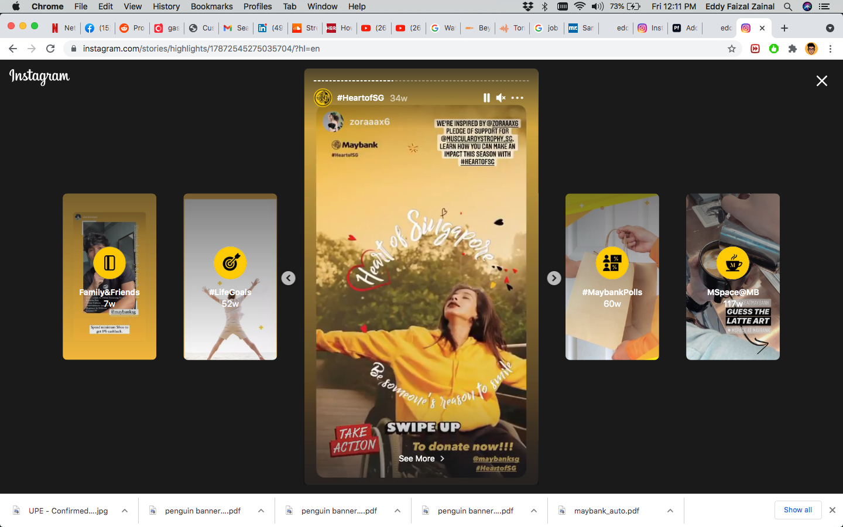
Task: Open the File menu
Action: click(x=81, y=6)
